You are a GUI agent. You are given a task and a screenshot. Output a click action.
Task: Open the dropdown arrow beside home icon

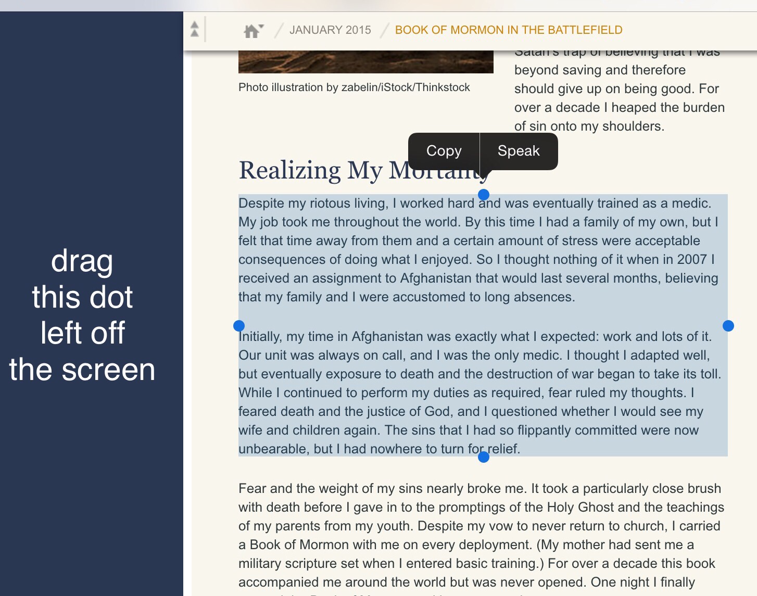click(261, 27)
